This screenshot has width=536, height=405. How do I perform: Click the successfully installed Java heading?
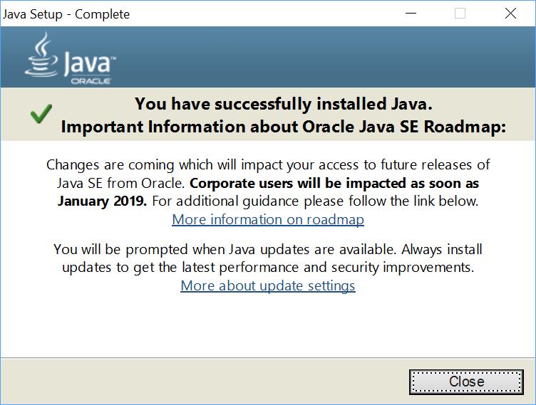click(x=284, y=104)
